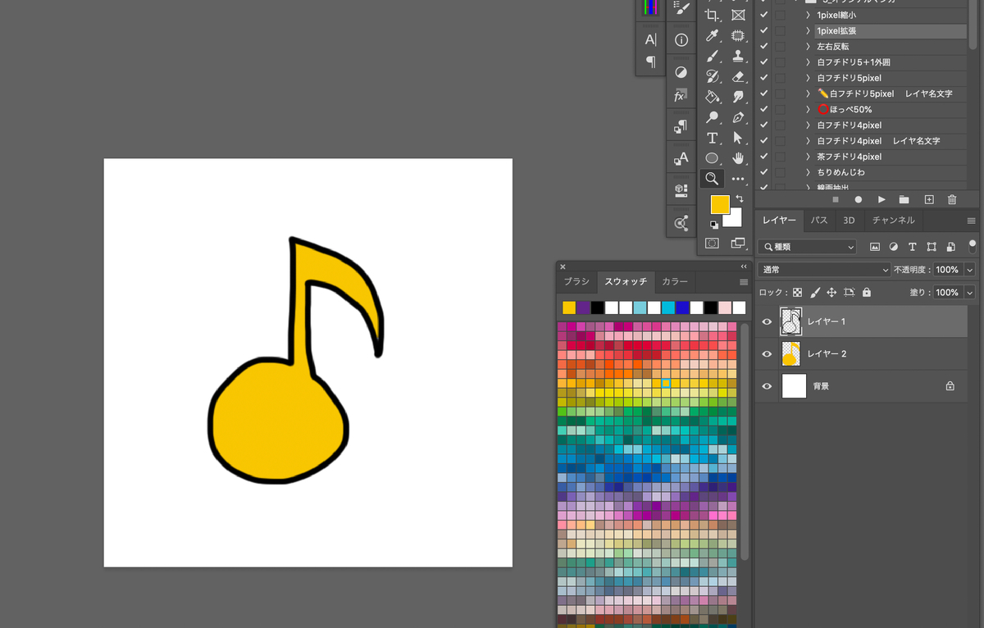Screen dimensions: 984x628
Task: Hide レイヤー 1 with its eye icon
Action: click(x=767, y=321)
